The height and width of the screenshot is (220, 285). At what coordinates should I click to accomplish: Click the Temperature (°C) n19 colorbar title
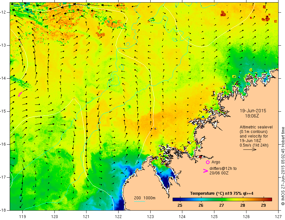click(x=222, y=193)
